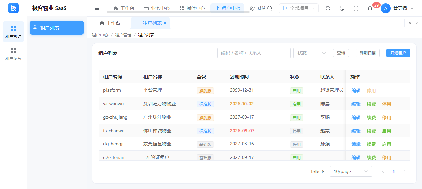
Task: Click the 查询 button
Action: pyautogui.click(x=341, y=53)
